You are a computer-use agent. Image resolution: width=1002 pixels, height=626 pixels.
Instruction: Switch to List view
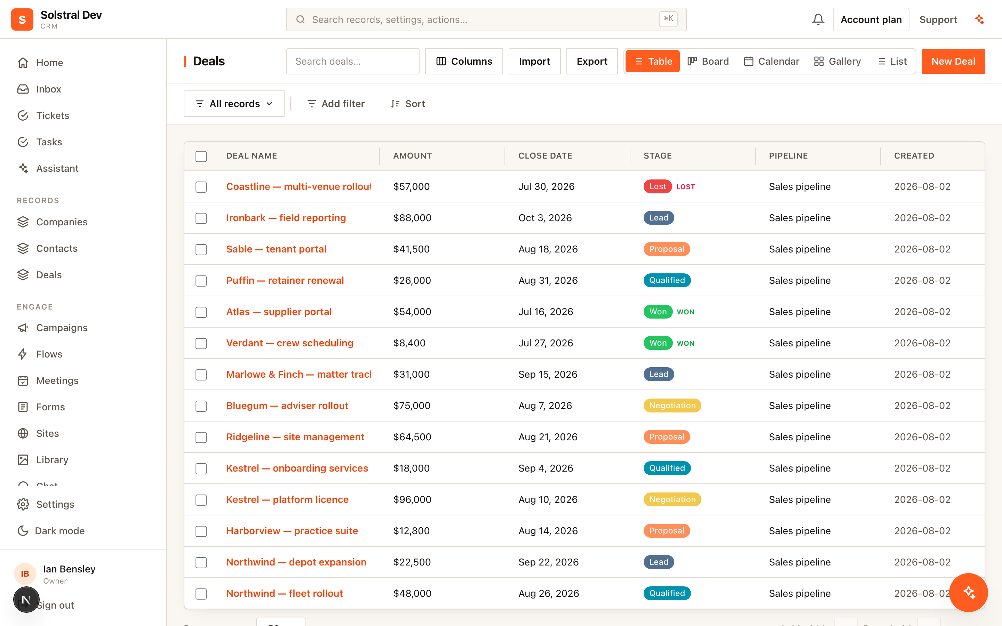[x=893, y=61]
